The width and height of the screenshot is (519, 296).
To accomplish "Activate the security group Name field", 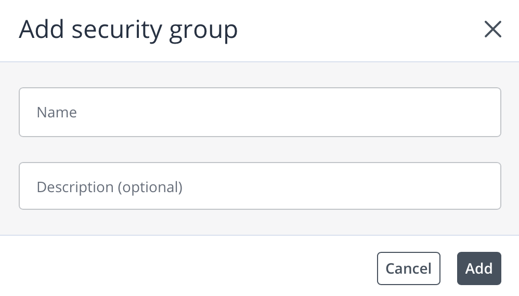I will pyautogui.click(x=259, y=112).
